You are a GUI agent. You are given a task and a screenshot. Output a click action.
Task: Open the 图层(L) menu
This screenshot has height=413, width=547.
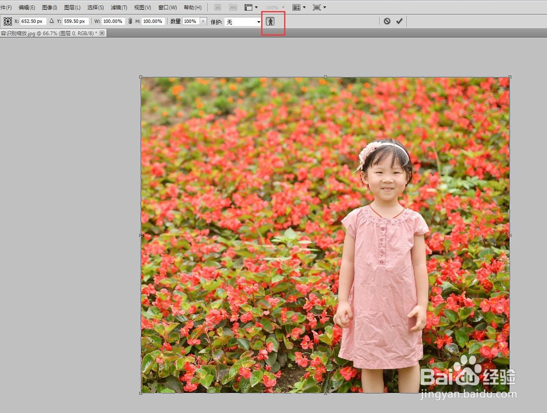click(x=72, y=7)
